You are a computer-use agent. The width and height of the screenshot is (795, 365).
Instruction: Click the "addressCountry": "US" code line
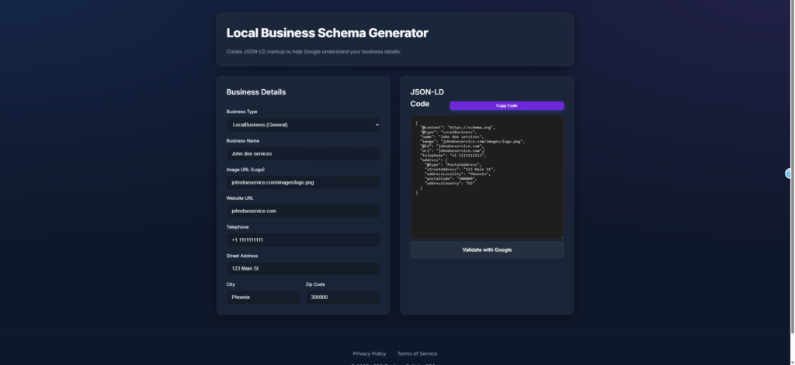[x=450, y=183]
